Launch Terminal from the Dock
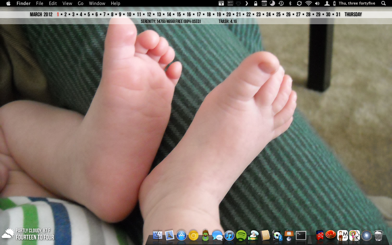Viewport: 392px width, 245px height. (301, 235)
